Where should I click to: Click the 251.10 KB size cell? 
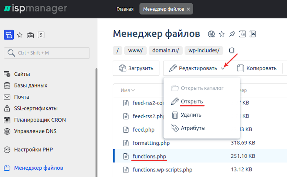pos(243,156)
